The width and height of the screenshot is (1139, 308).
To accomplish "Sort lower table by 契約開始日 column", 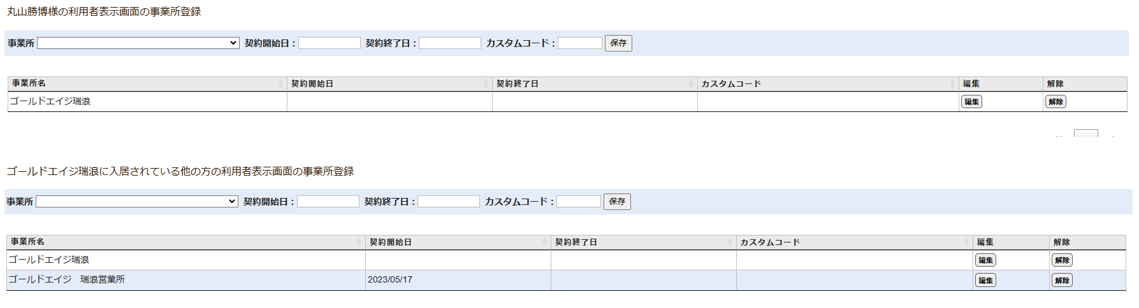I will pyautogui.click(x=457, y=242).
